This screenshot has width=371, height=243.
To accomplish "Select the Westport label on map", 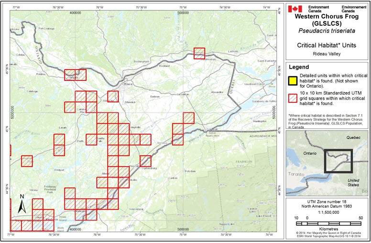I will 59,169.
